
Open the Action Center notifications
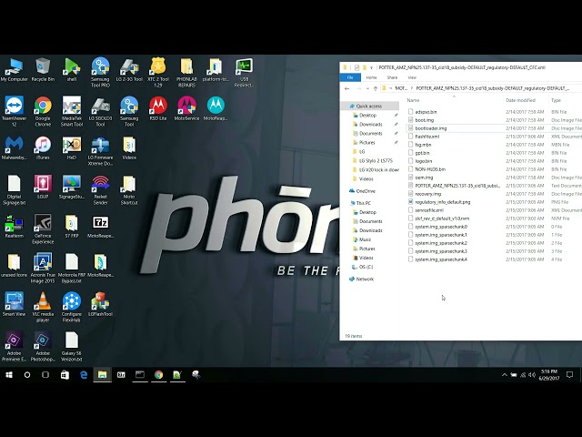[x=570, y=375]
